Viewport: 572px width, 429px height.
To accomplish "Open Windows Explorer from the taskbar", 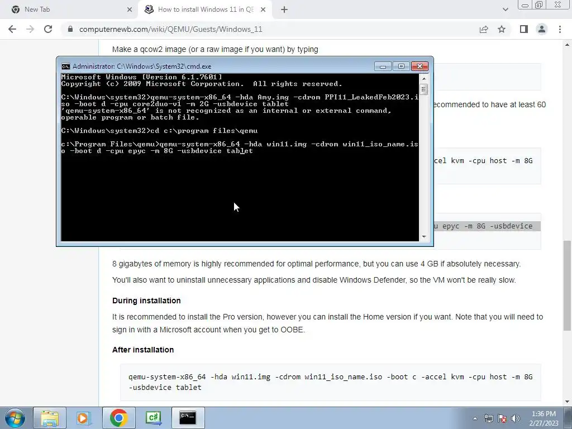I will [50, 418].
